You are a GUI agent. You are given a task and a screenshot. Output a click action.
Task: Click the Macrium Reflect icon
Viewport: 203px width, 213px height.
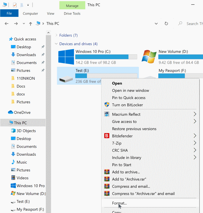[107, 114]
